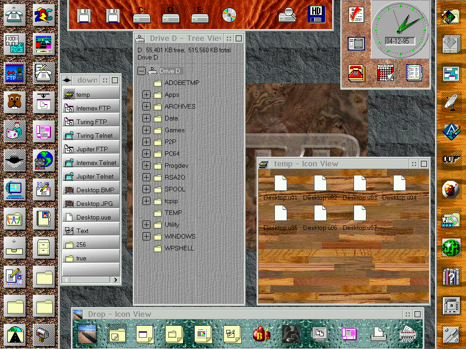Image resolution: width=466 pixels, height=349 pixels.
Task: Collapse the Drive D root node
Action: click(141, 71)
